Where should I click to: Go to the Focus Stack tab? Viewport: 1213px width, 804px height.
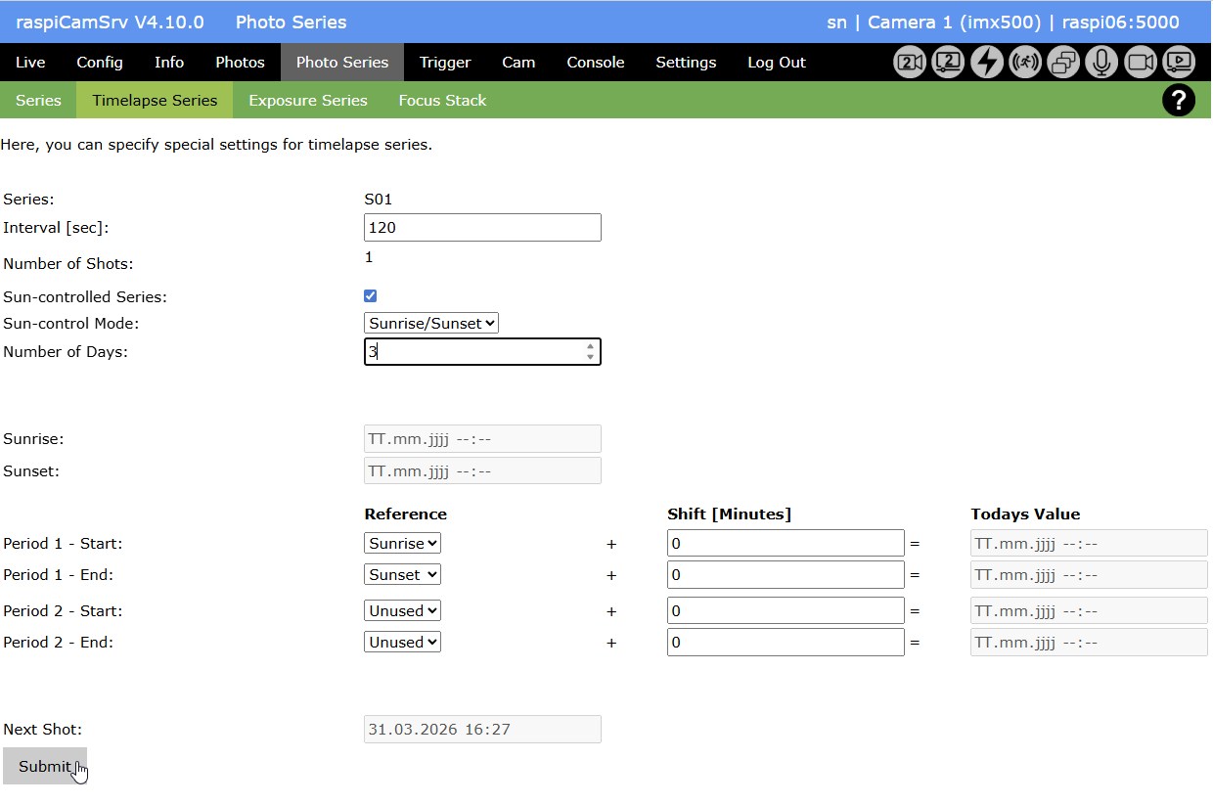(442, 101)
